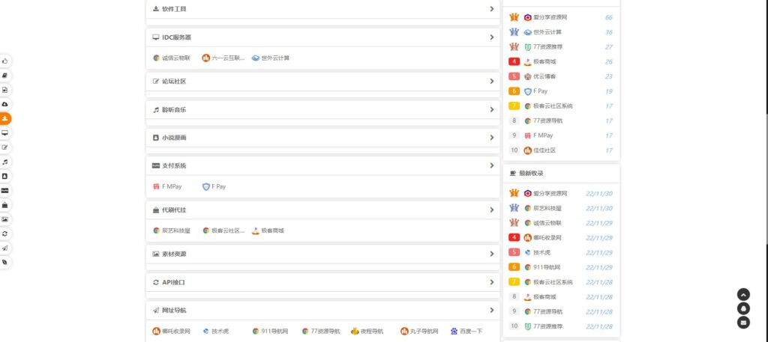Expand the IDC服务器 section chevron
768x342 pixels.
click(x=491, y=37)
